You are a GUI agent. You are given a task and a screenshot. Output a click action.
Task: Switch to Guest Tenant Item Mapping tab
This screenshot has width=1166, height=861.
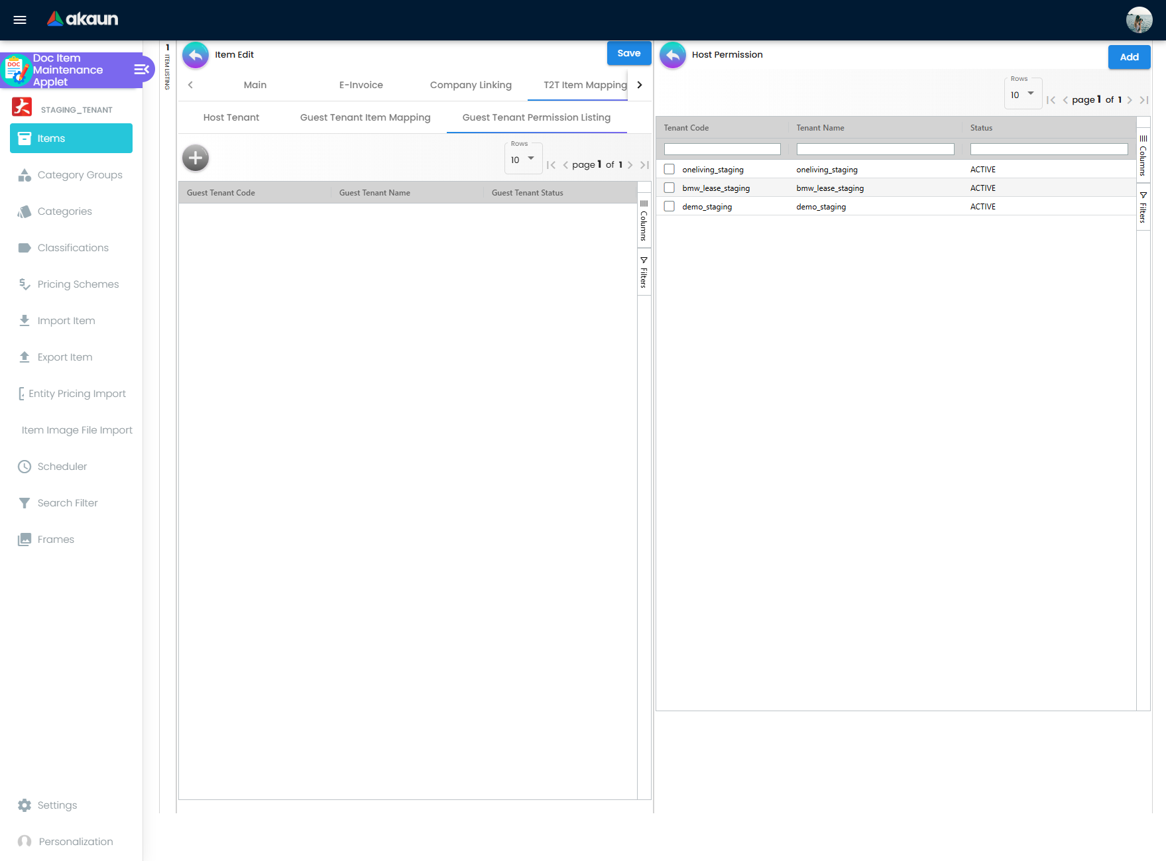coord(365,117)
